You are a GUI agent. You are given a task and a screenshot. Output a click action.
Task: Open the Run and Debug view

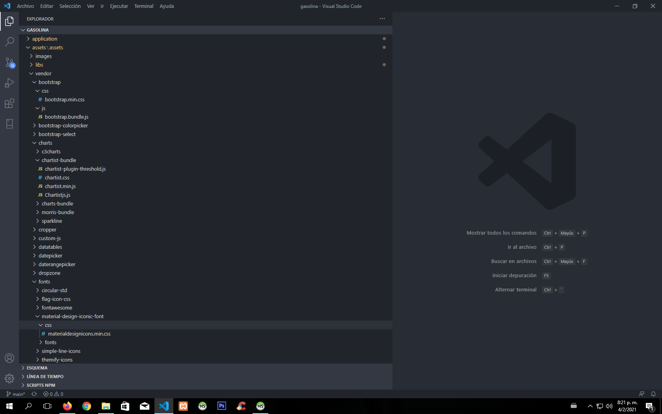(x=9, y=83)
